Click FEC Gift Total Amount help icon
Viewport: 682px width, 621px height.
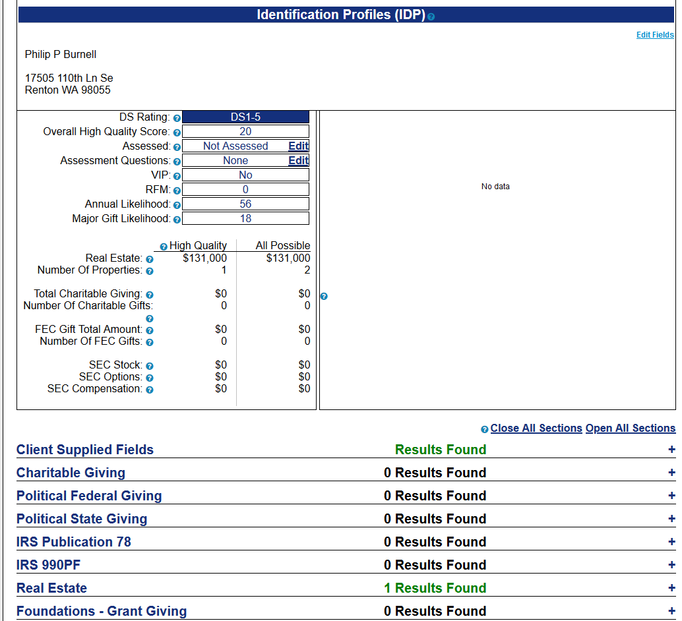click(150, 330)
